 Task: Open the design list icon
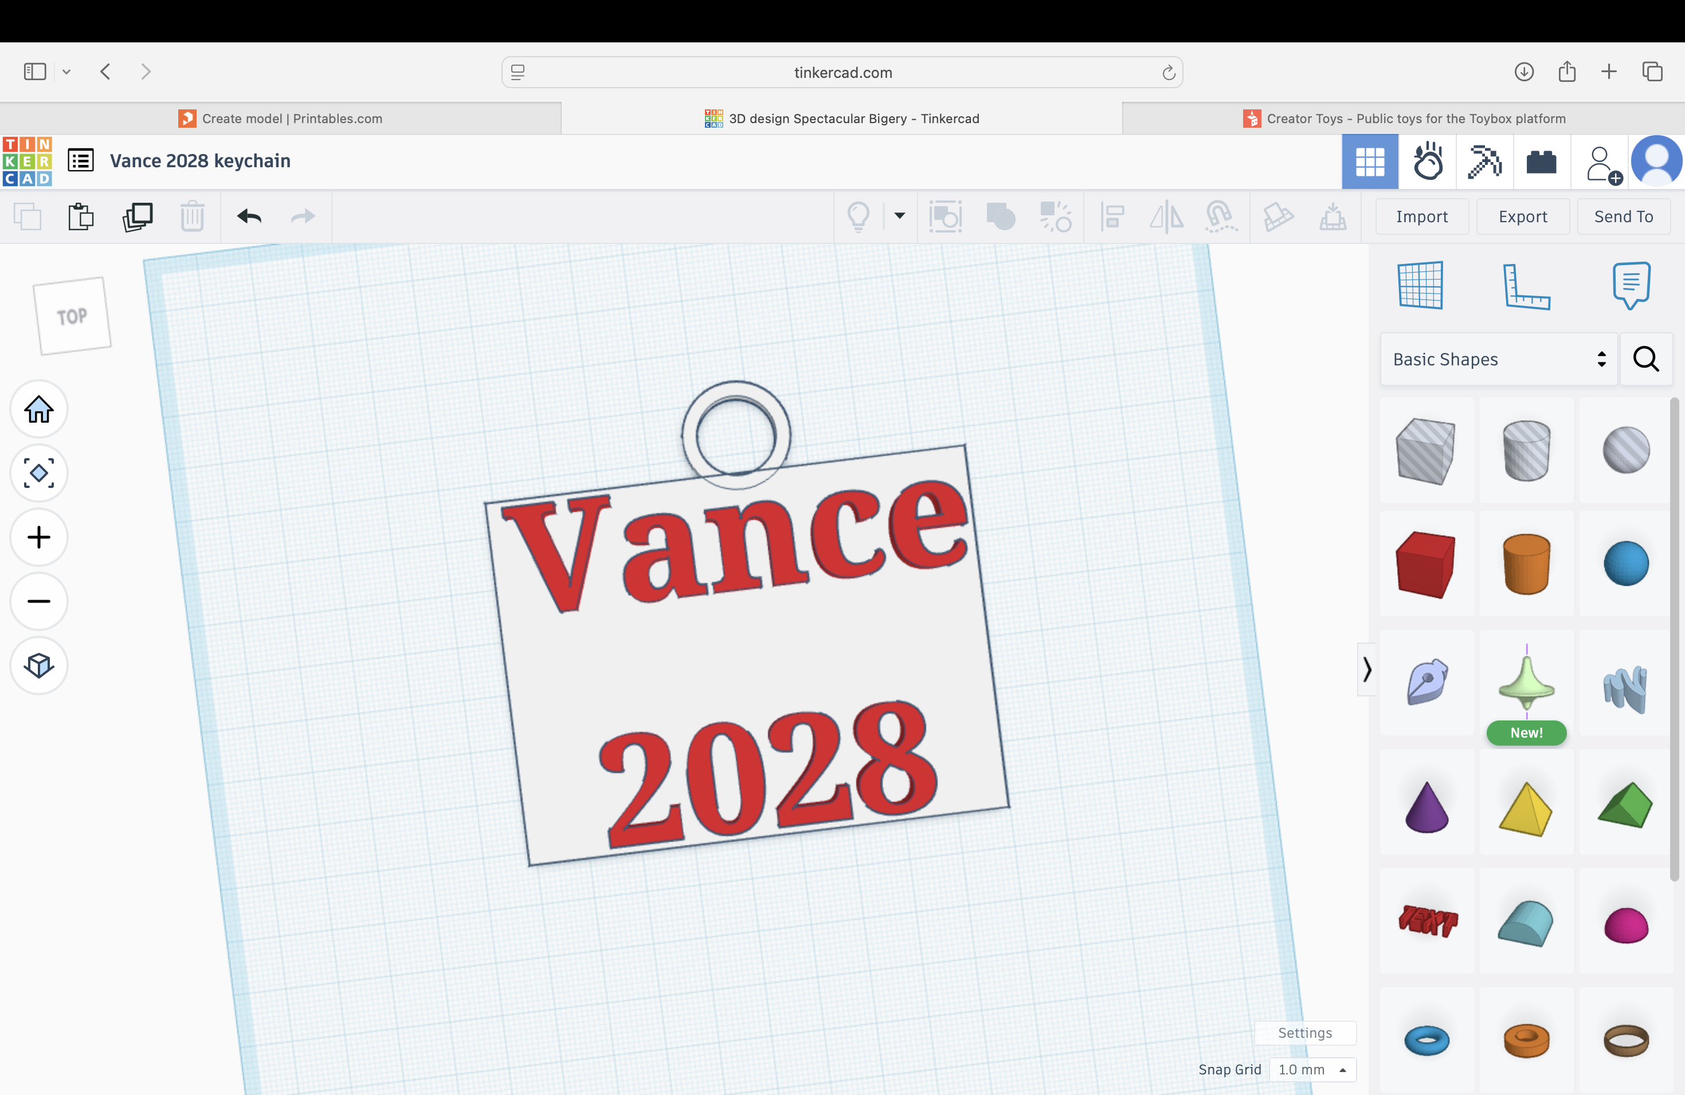click(81, 160)
